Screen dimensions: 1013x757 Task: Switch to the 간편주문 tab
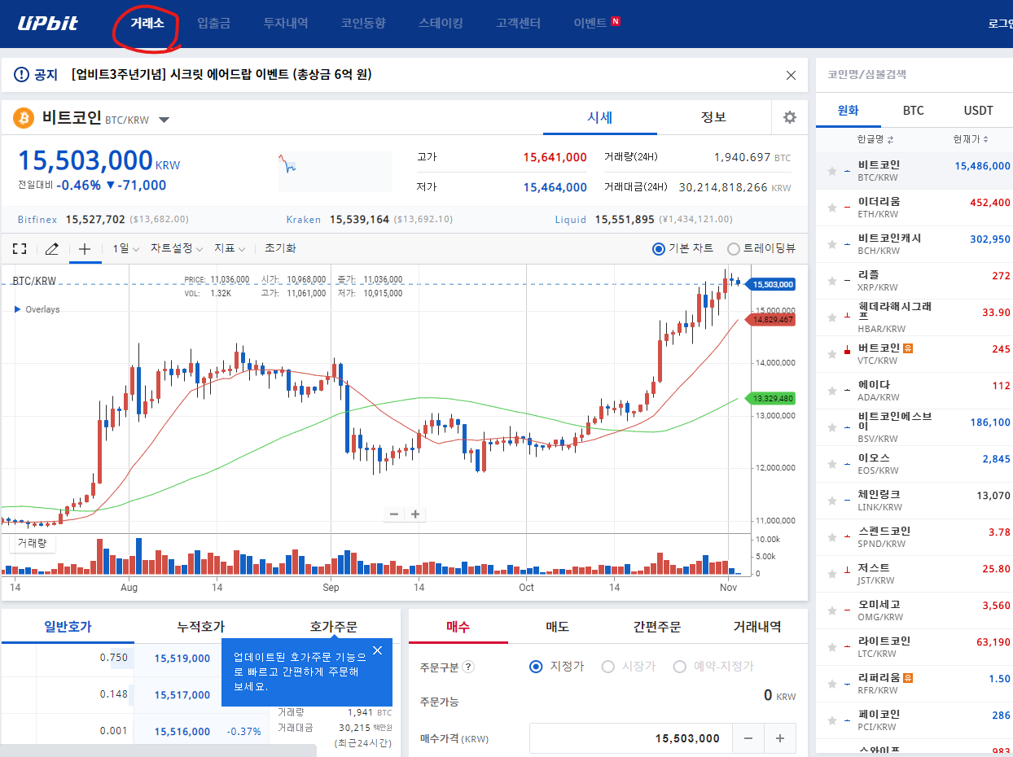657,627
